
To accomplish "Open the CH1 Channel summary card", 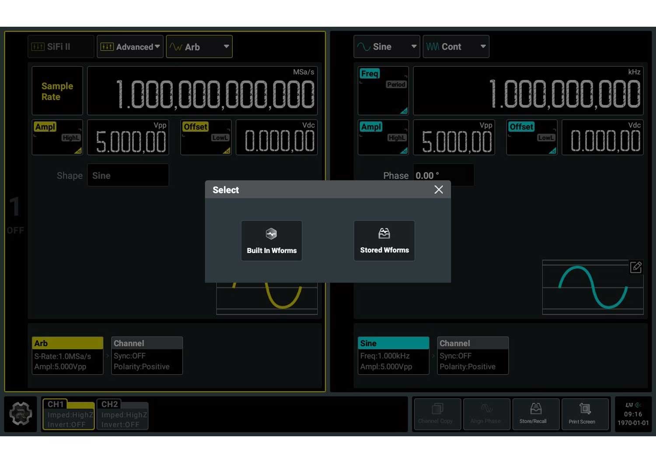I will click(x=147, y=355).
